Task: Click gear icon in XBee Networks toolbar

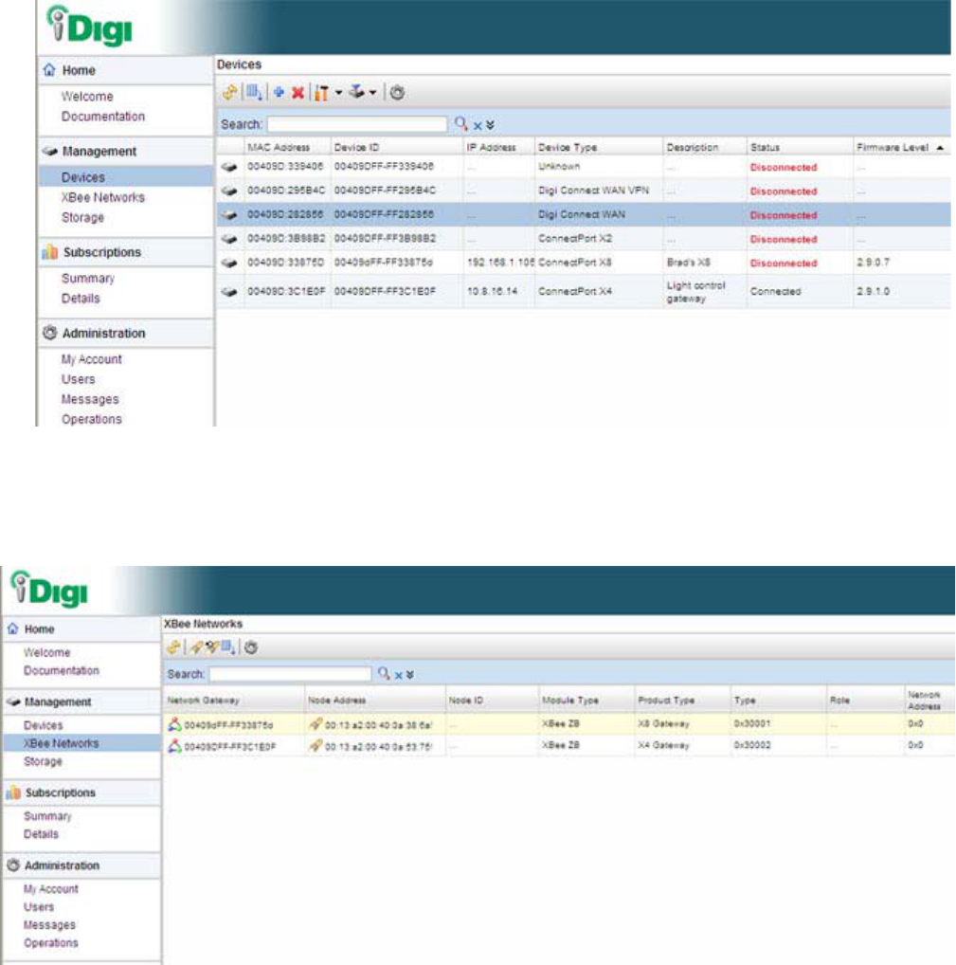Action: (x=250, y=647)
